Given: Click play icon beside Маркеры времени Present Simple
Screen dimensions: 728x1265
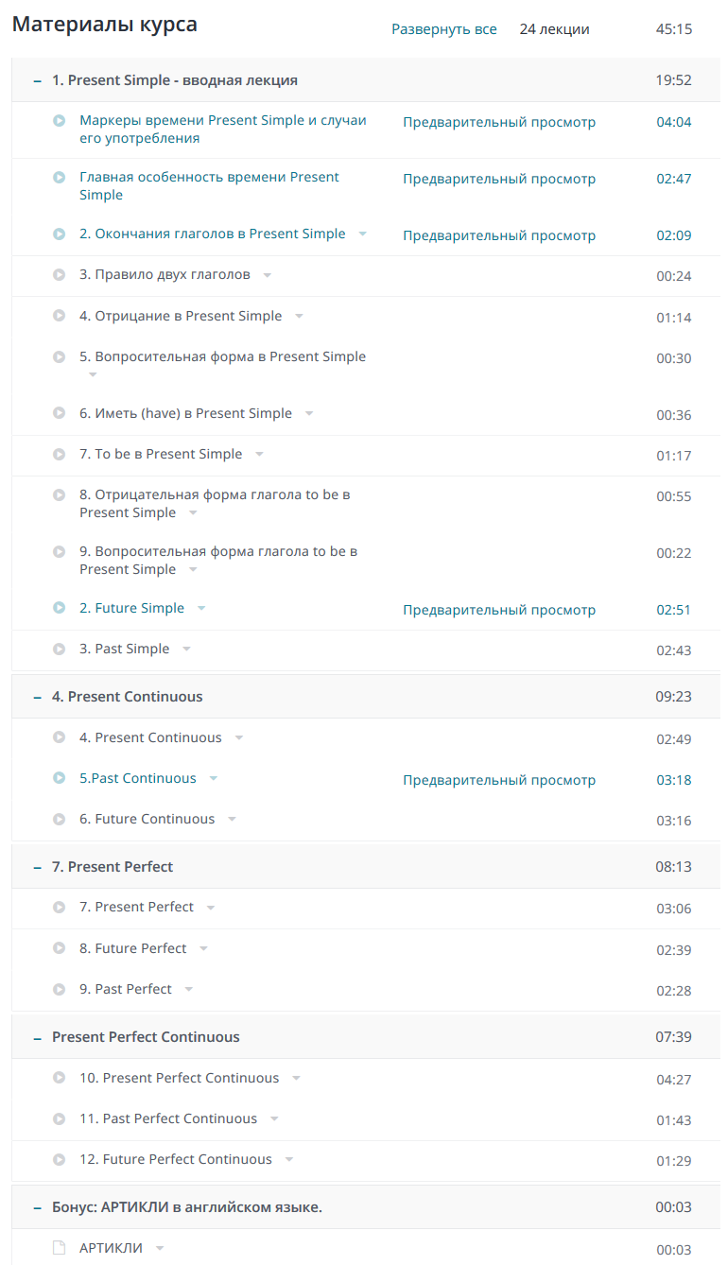Looking at the screenshot, I should pyautogui.click(x=60, y=121).
